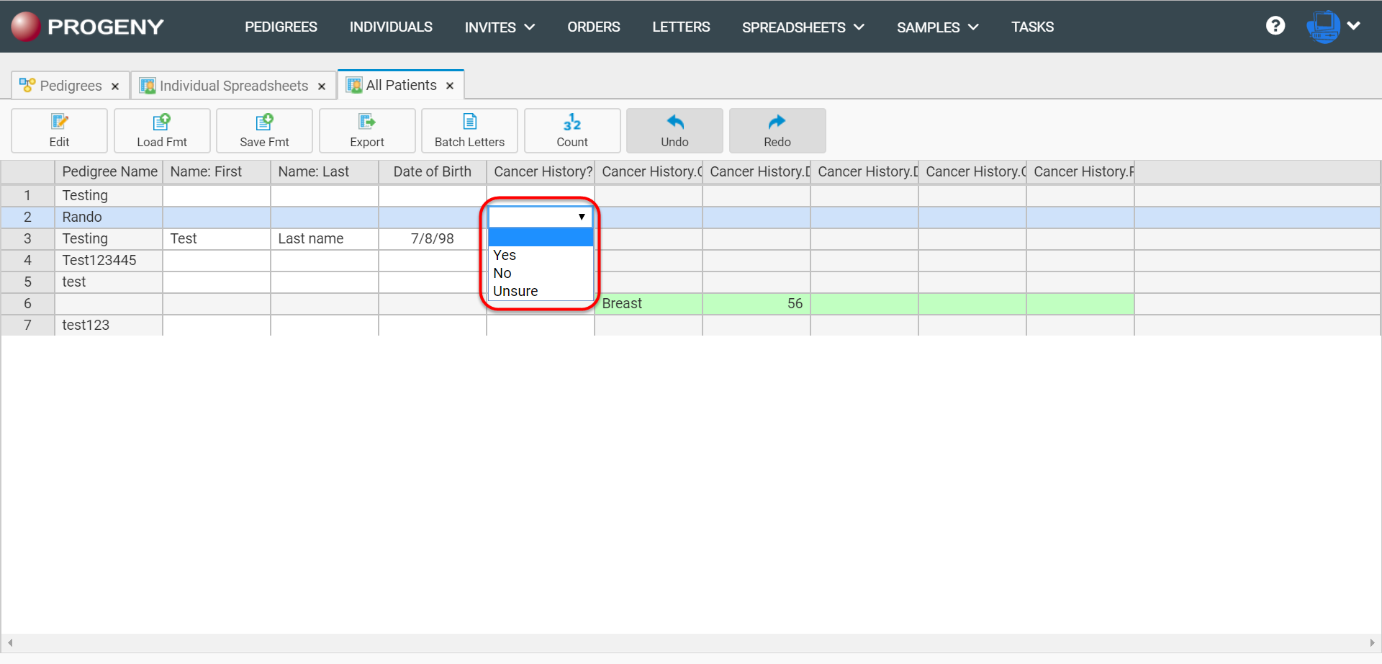
Task: Open the INVITES dropdown
Action: tap(500, 27)
